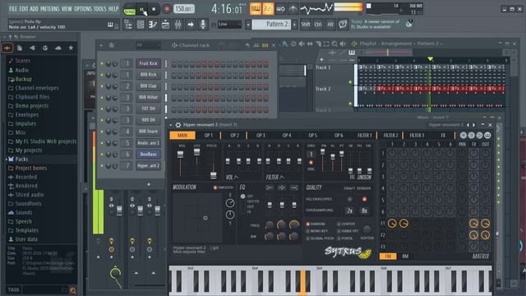526x296 pixels.
Task: Select the 8x oversampling button in Sytrus
Action: (x=364, y=210)
